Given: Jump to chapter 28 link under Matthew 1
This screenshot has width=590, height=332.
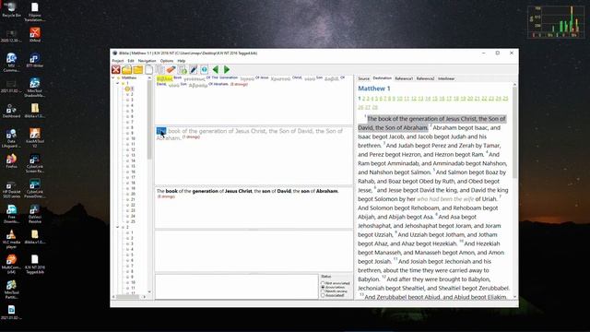Looking at the screenshot, I should 375,108.
